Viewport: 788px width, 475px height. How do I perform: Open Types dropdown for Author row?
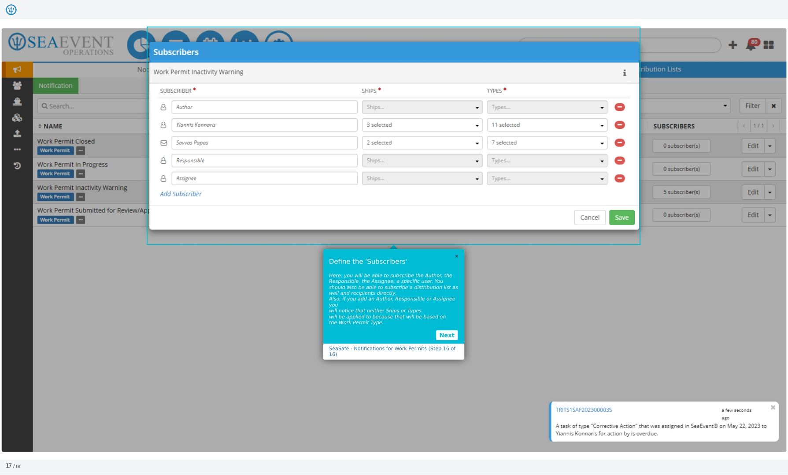pos(547,107)
